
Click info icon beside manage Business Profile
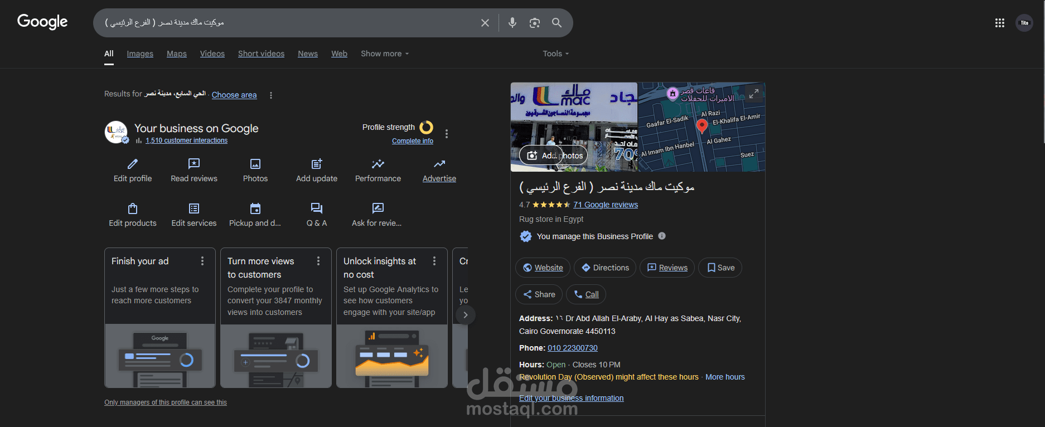point(662,236)
